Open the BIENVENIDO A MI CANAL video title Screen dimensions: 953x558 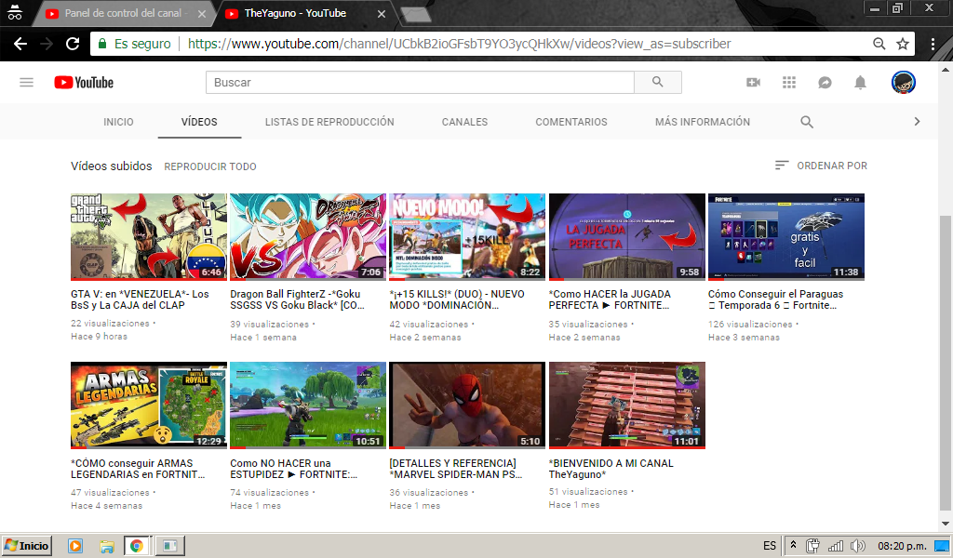coord(611,468)
